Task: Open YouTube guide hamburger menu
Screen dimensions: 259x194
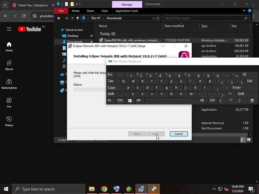Action: point(9,29)
